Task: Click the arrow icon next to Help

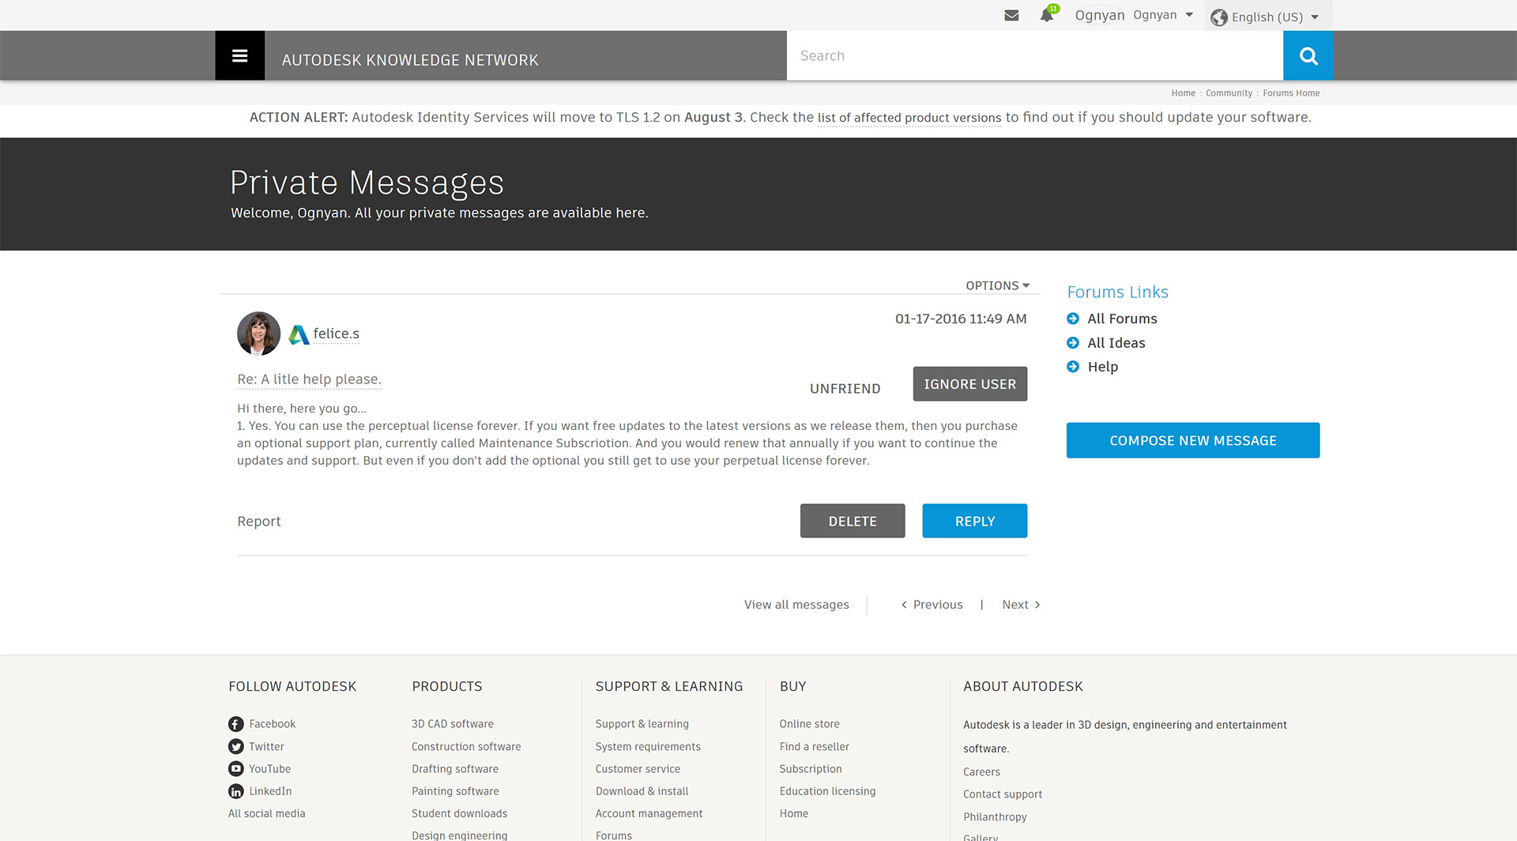Action: click(1073, 367)
